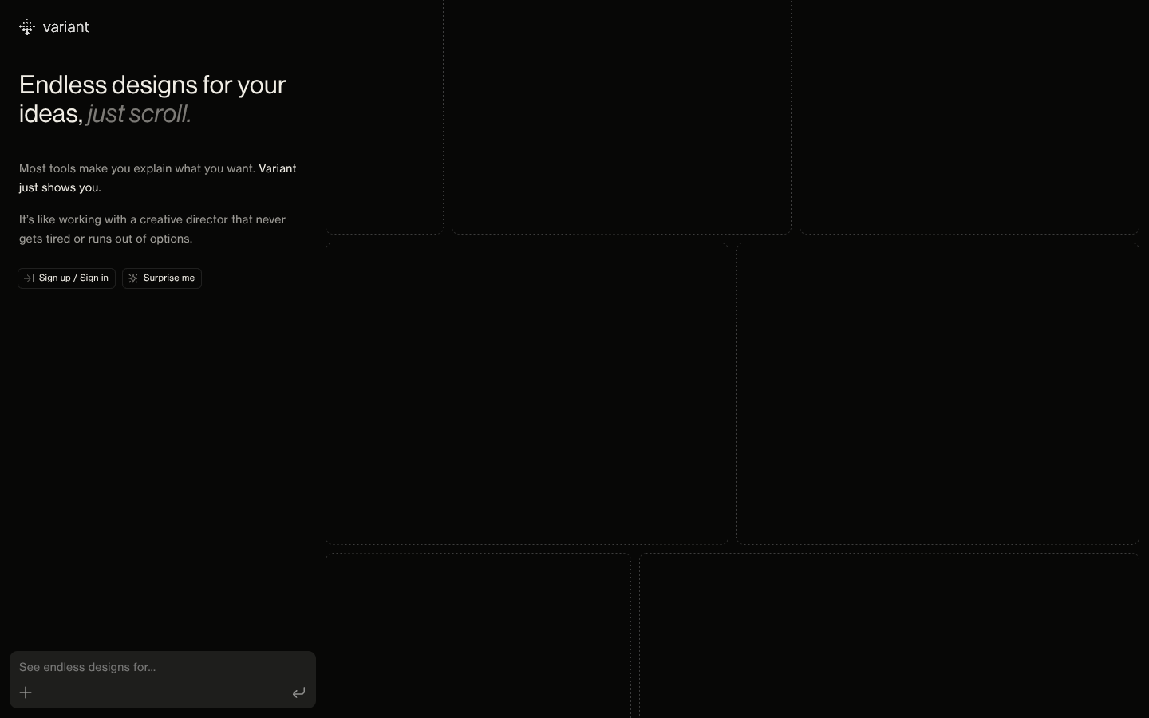Open the Sign up / Sign in button
Image resolution: width=1149 pixels, height=718 pixels.
[x=67, y=278]
